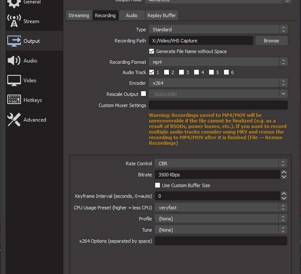301x274 pixels.
Task: Increase Bitrate with the up arrow
Action: click(283, 173)
